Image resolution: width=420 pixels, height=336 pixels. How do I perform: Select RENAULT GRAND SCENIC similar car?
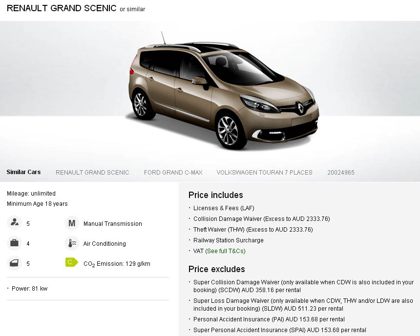[x=92, y=172]
